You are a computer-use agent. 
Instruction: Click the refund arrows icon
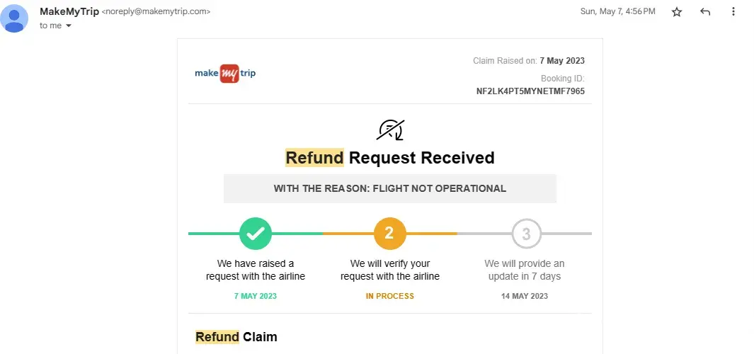click(x=390, y=130)
